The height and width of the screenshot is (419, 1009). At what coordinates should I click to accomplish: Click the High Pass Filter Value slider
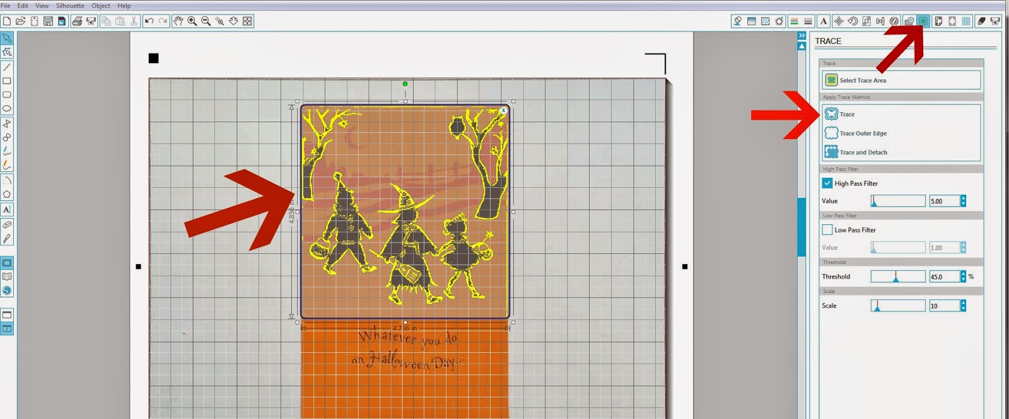coord(898,201)
